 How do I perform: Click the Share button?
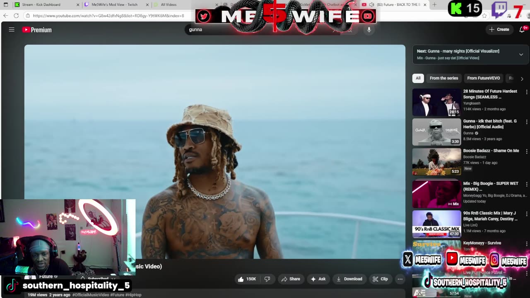click(x=290, y=279)
